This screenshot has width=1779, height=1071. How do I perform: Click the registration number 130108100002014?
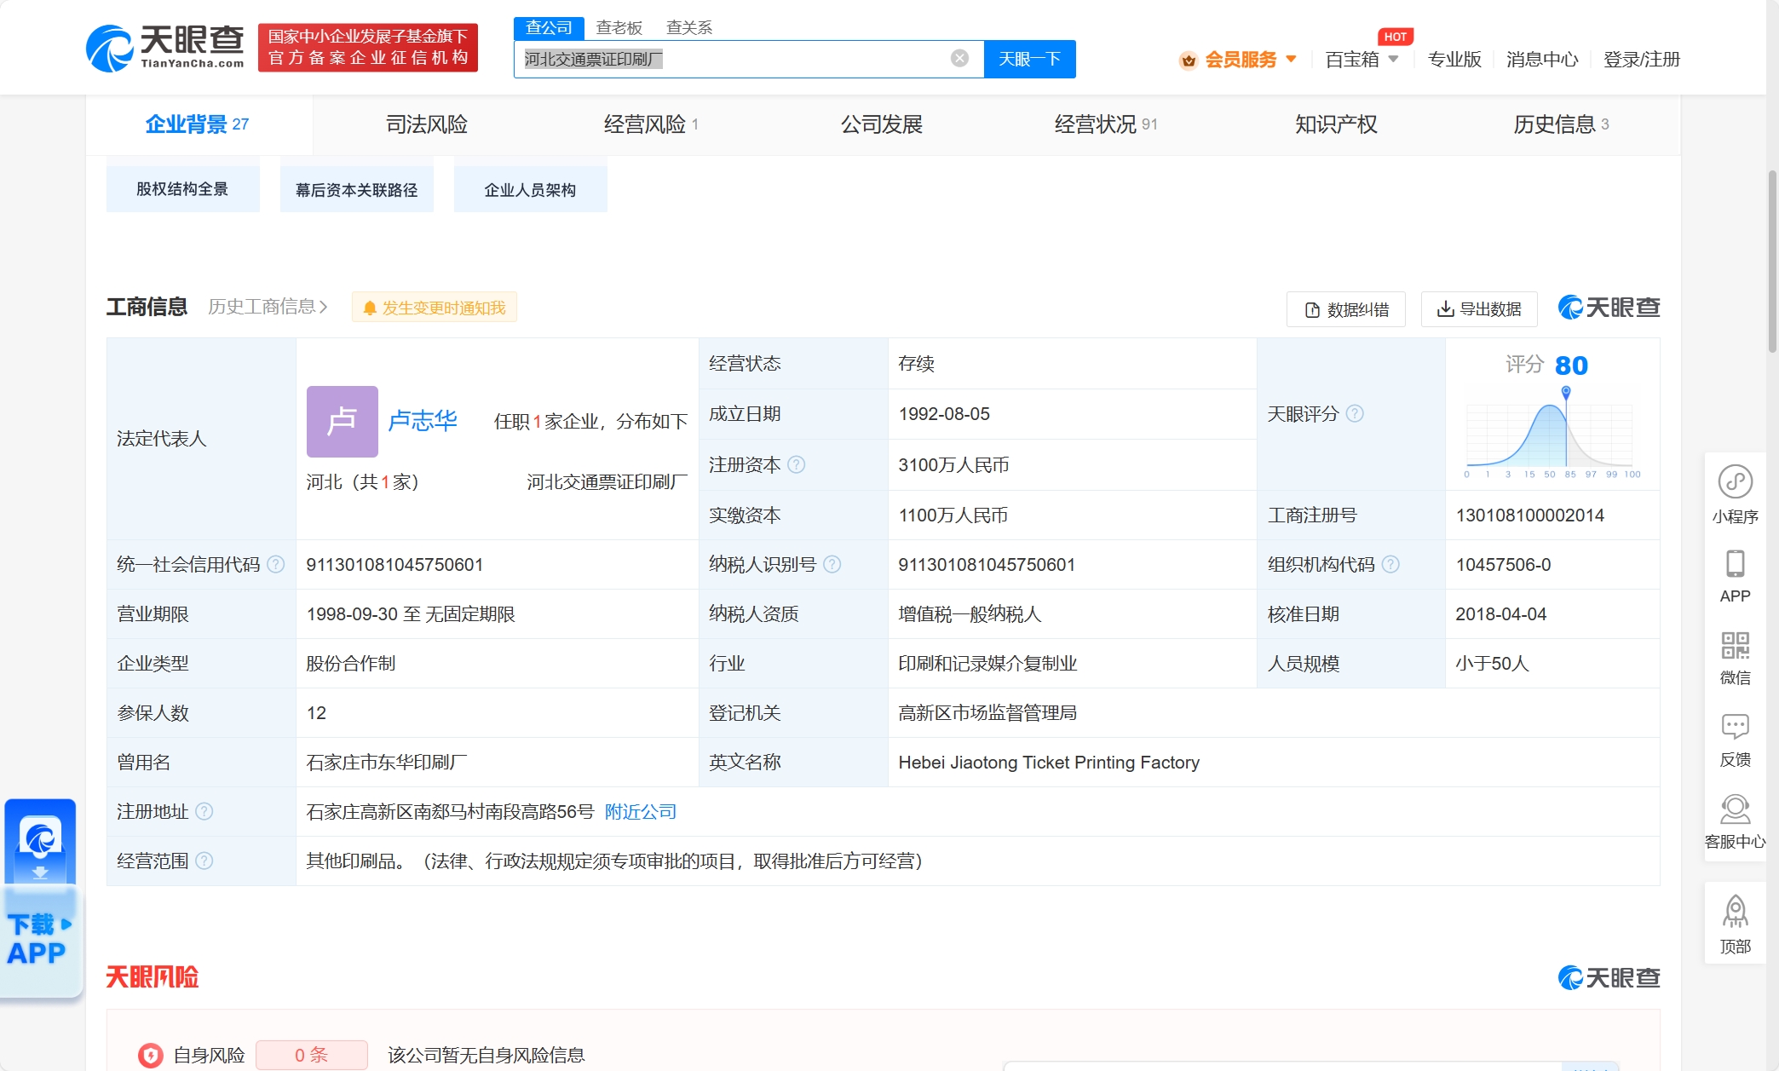(x=1529, y=515)
